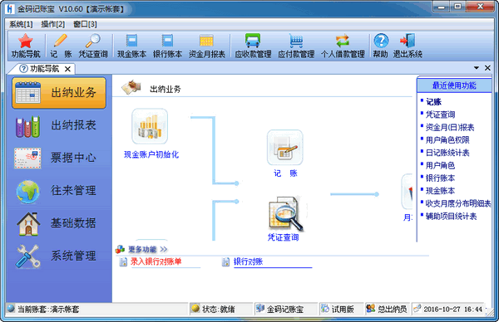
Task: Open the 录入银行对账单 link
Action: click(156, 261)
